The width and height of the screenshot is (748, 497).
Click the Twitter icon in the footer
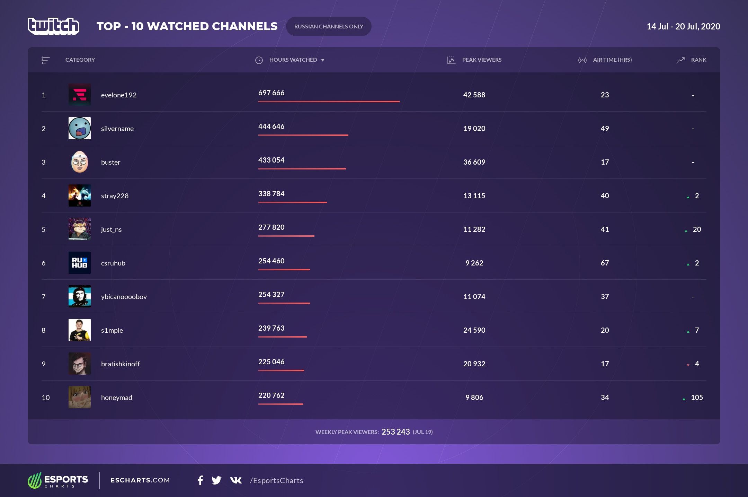tap(217, 481)
